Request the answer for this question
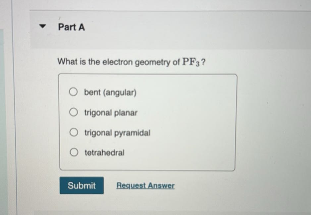 [145, 185]
